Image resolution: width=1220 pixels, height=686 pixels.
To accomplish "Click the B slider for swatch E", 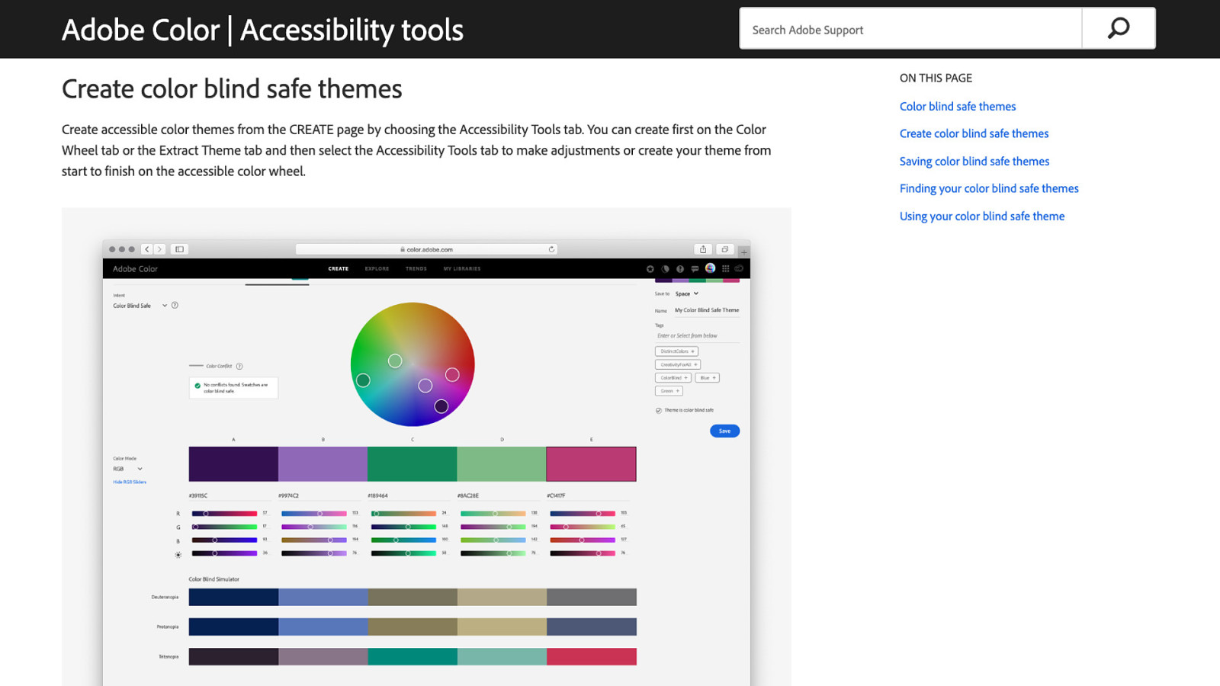I will tap(583, 540).
